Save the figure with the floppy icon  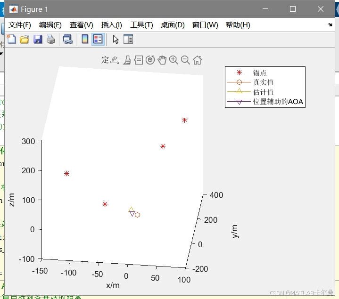[x=38, y=39]
